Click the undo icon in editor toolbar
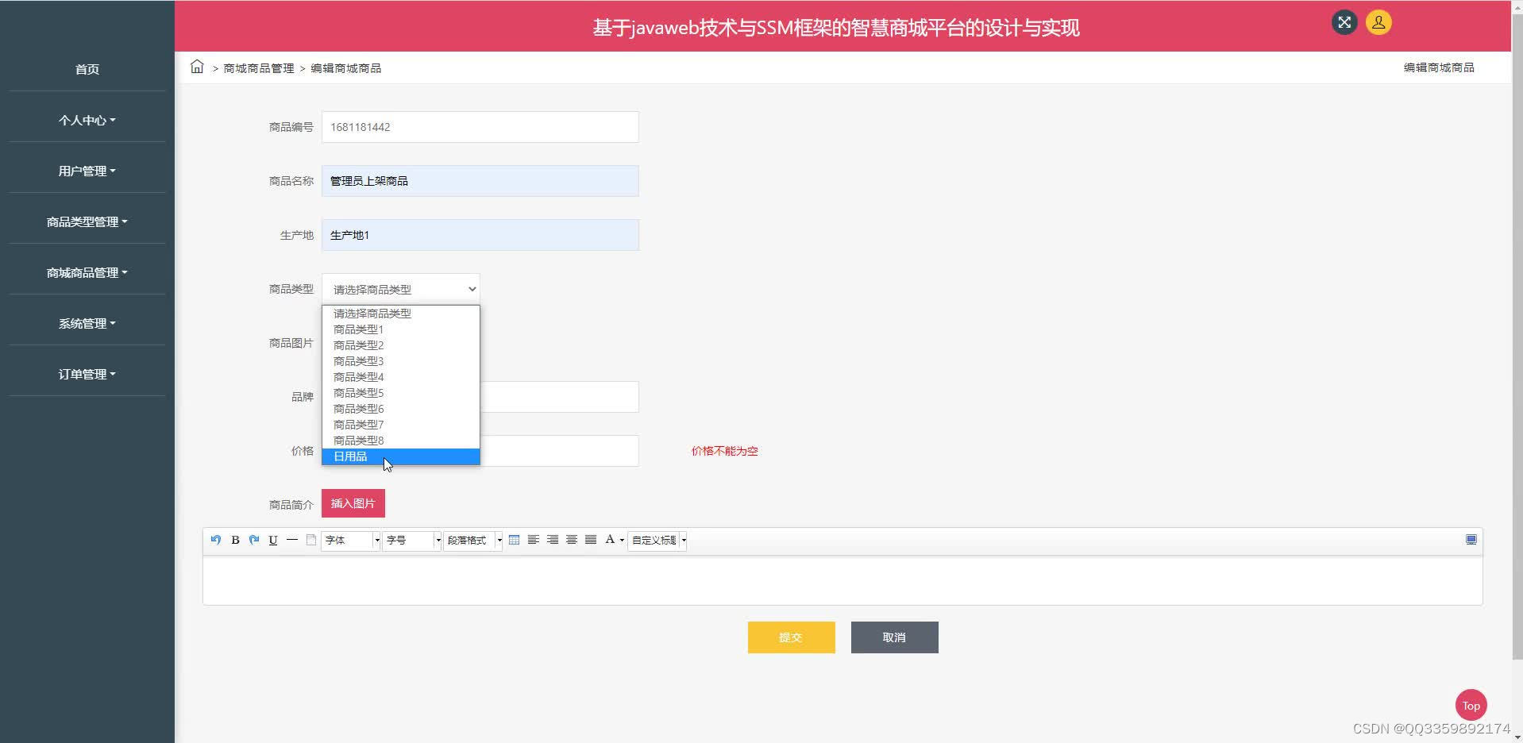This screenshot has height=743, width=1523. click(216, 540)
